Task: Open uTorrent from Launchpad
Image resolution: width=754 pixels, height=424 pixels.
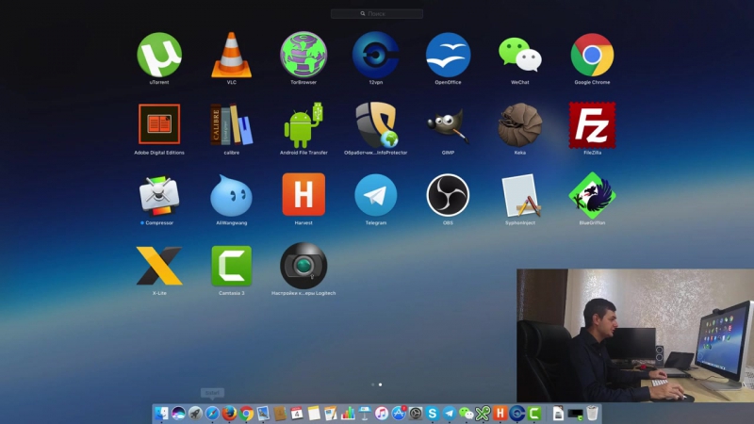Action: [x=159, y=55]
